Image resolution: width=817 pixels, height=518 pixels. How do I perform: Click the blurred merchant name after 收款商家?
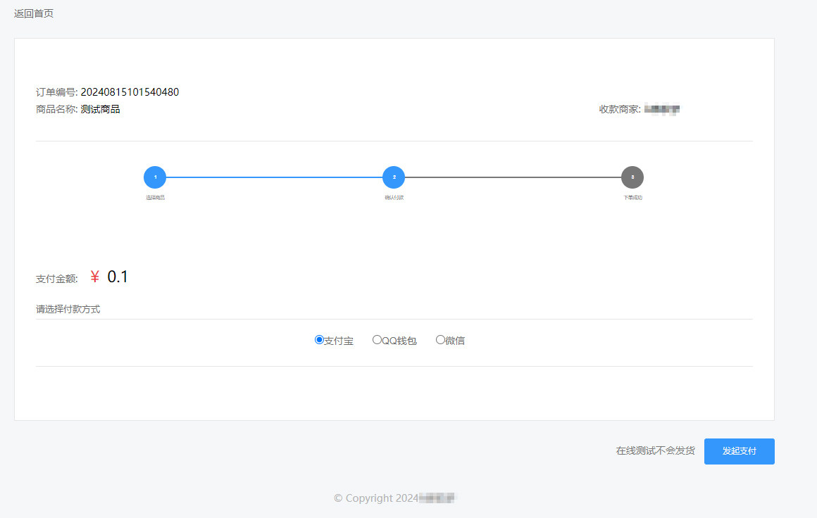pyautogui.click(x=662, y=109)
